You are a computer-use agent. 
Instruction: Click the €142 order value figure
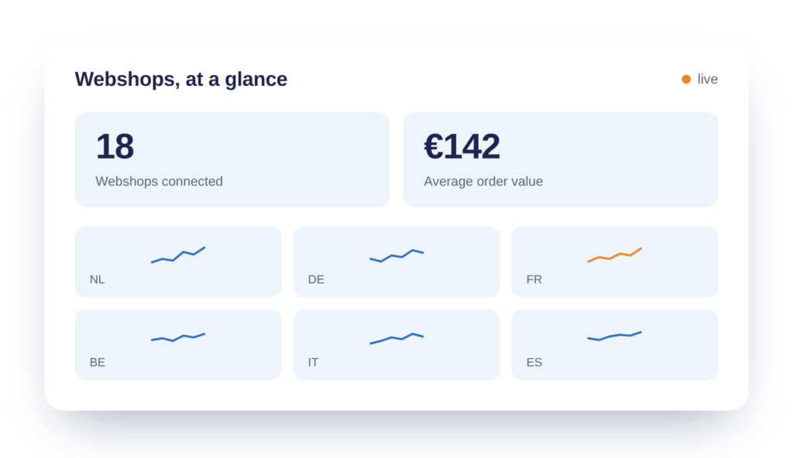[462, 146]
